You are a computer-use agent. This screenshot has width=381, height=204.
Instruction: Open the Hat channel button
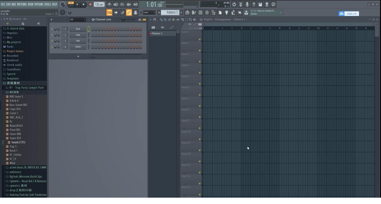click(78, 41)
